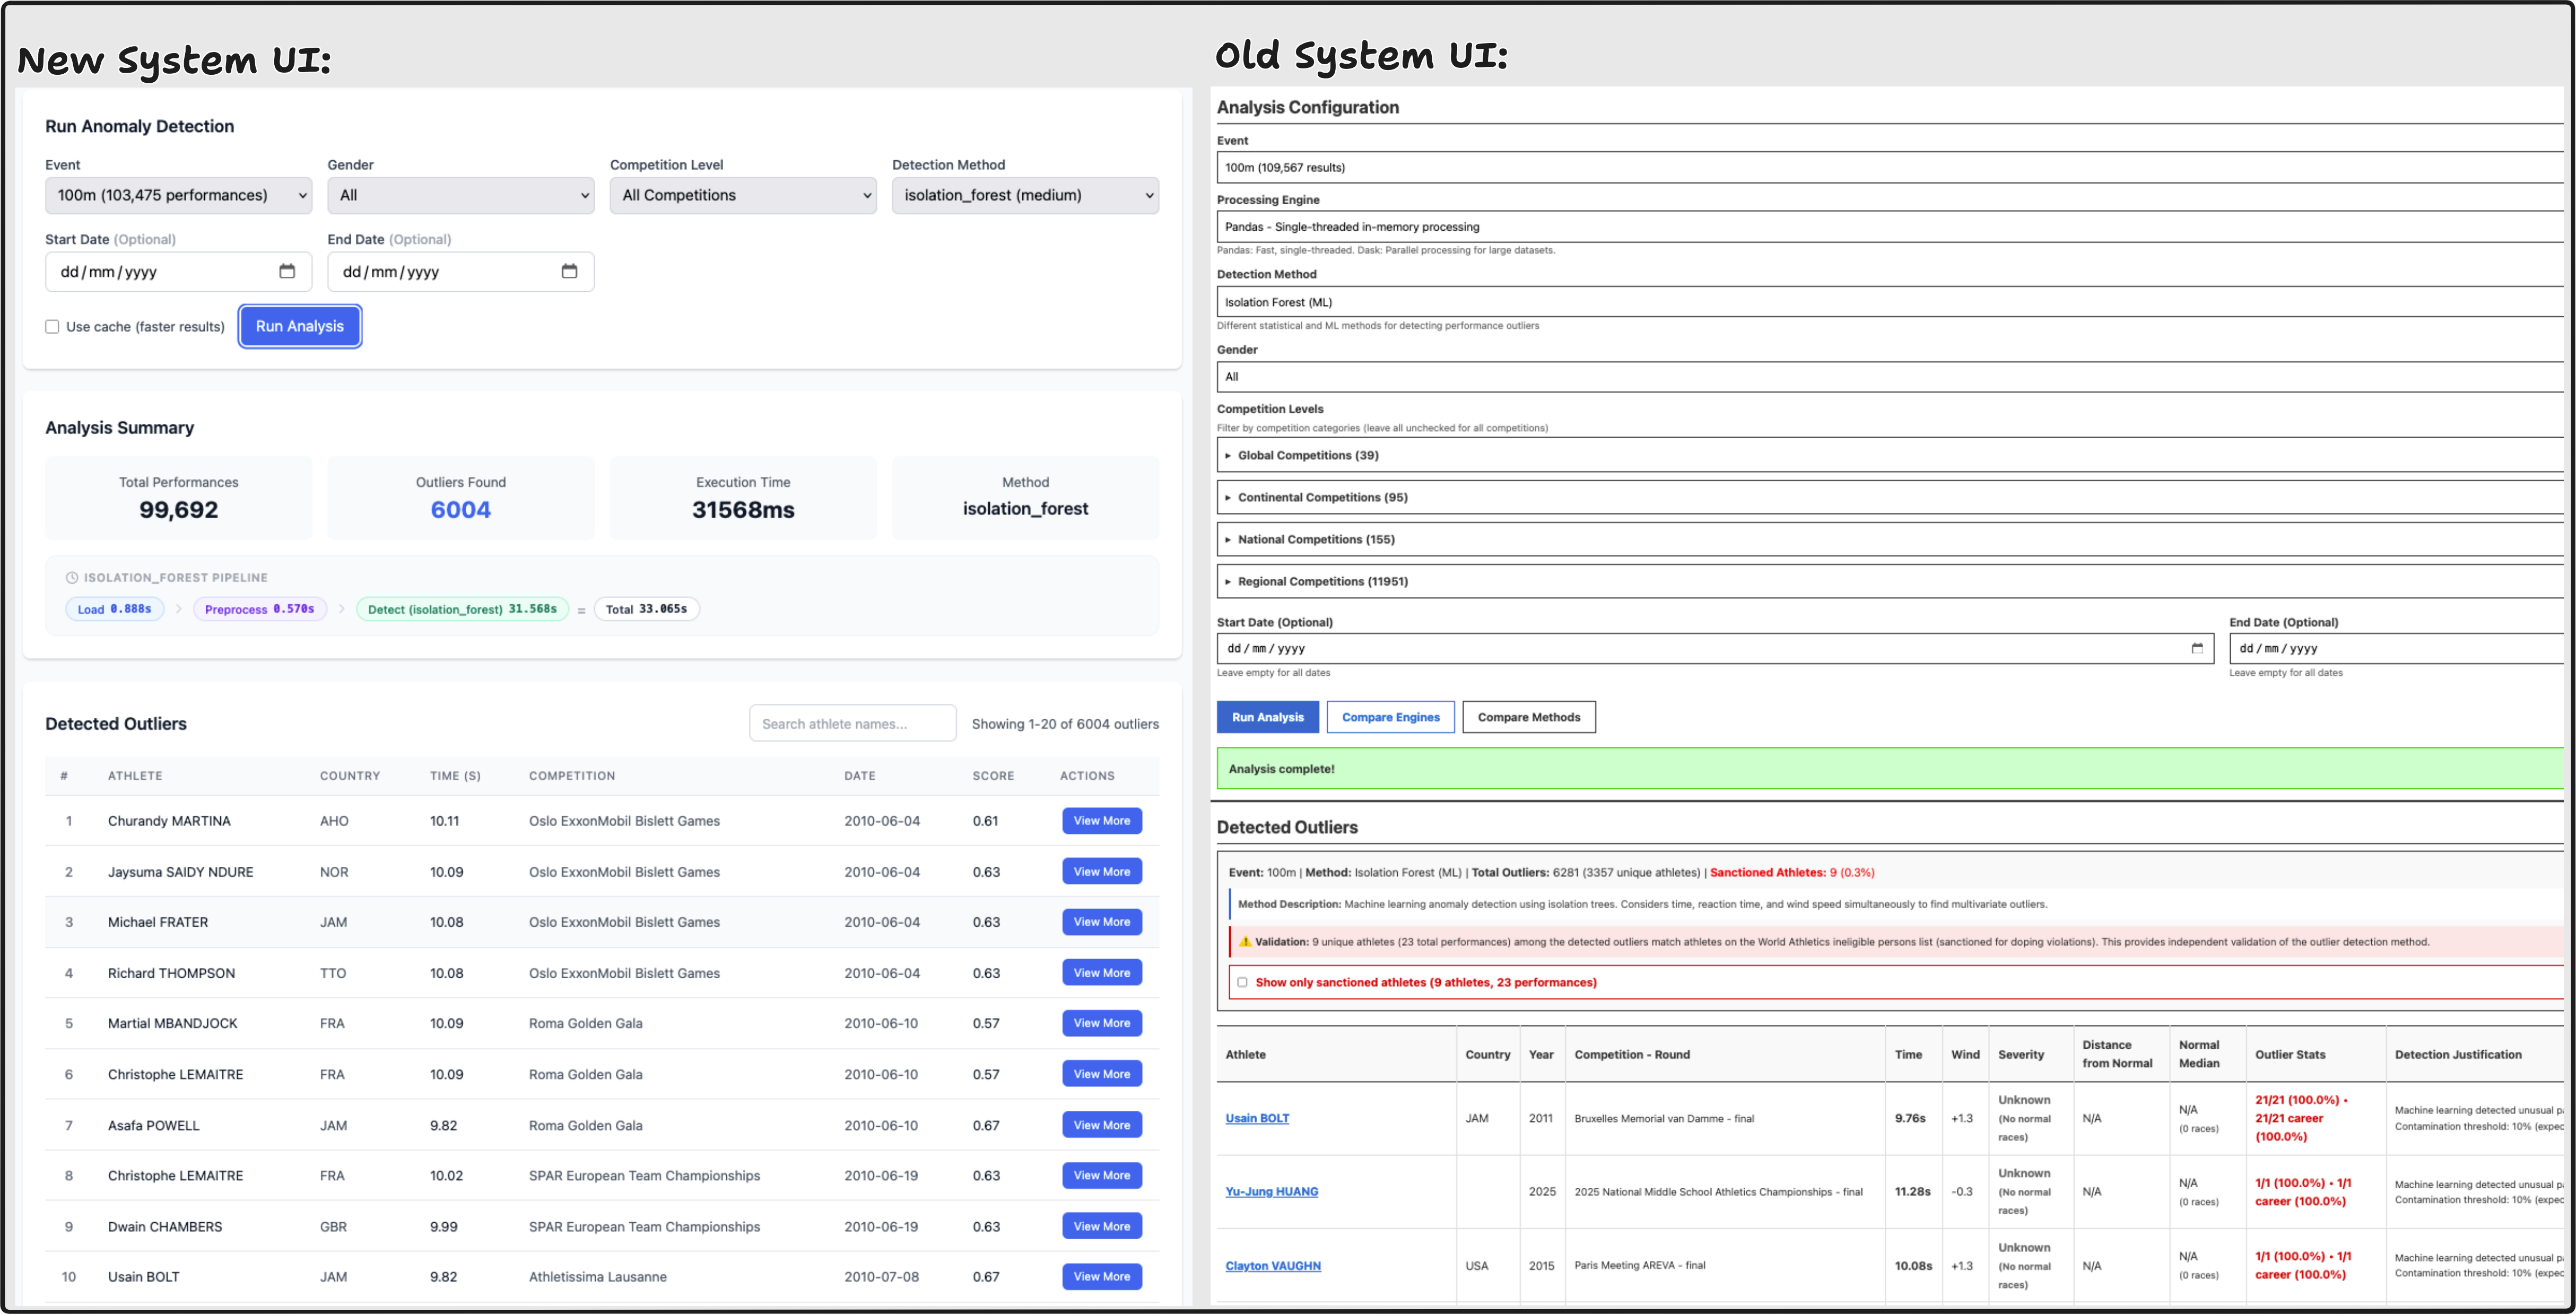Open the Start Date calendar picker in New System UI
Image resolution: width=2576 pixels, height=1314 pixels.
tap(287, 271)
